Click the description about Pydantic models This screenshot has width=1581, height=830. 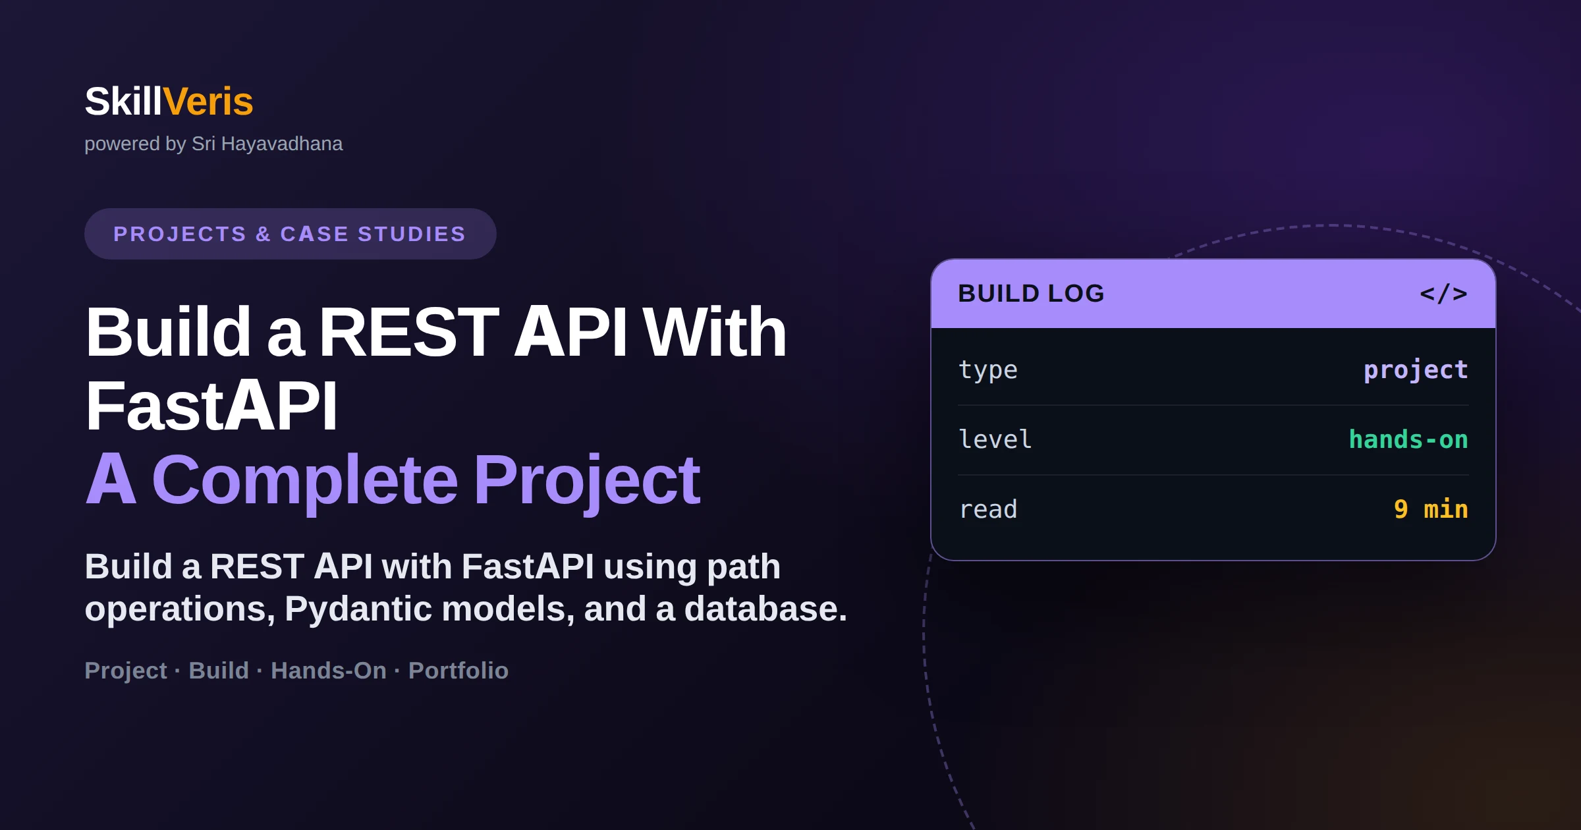click(x=466, y=588)
